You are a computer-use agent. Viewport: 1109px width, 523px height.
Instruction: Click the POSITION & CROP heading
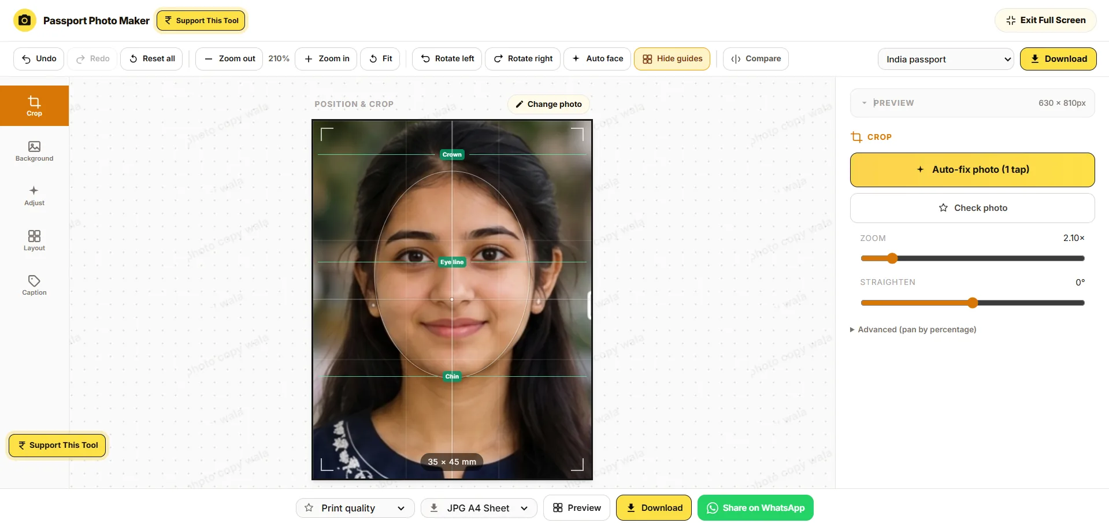click(x=354, y=104)
